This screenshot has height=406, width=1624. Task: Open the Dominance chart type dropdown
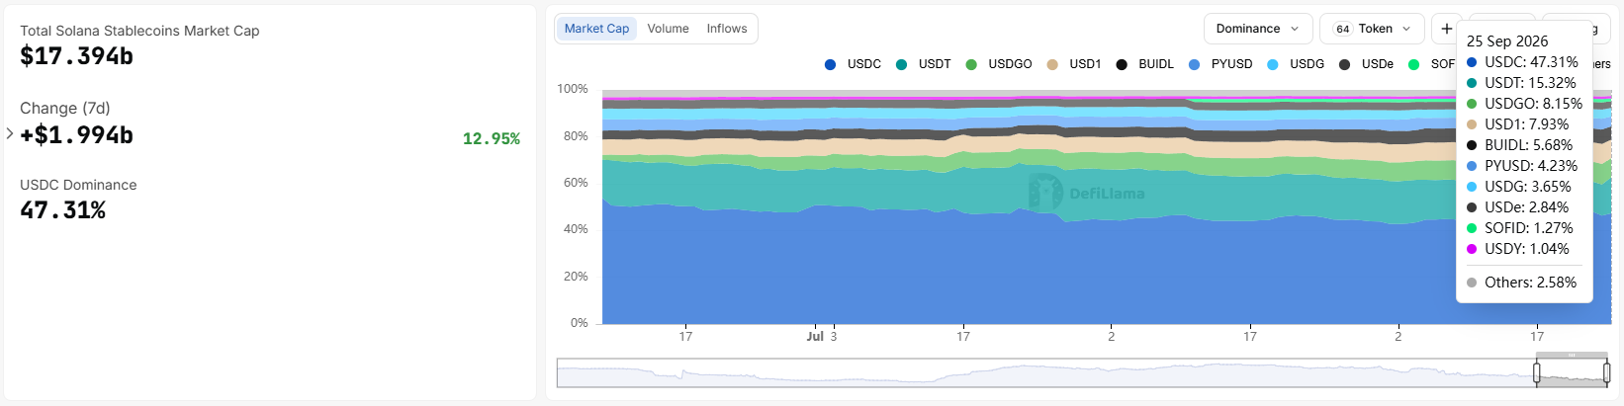point(1258,29)
